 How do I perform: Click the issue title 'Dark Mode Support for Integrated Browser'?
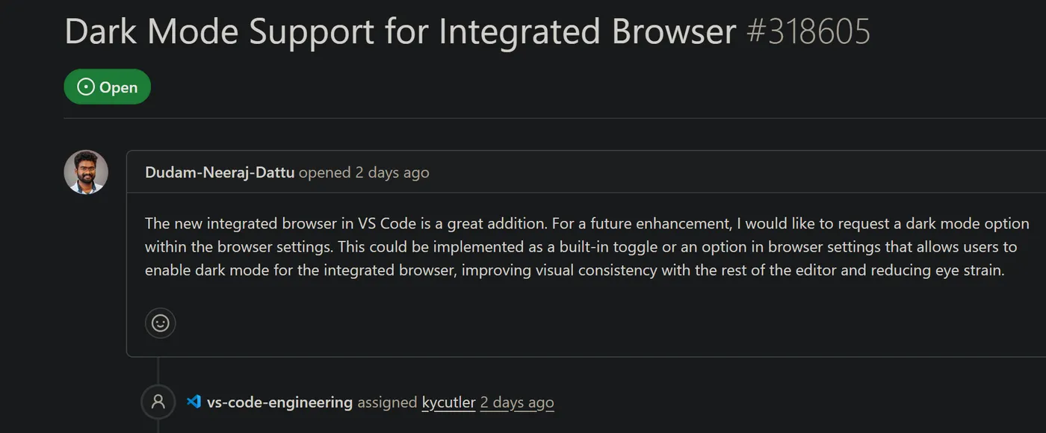coord(400,31)
